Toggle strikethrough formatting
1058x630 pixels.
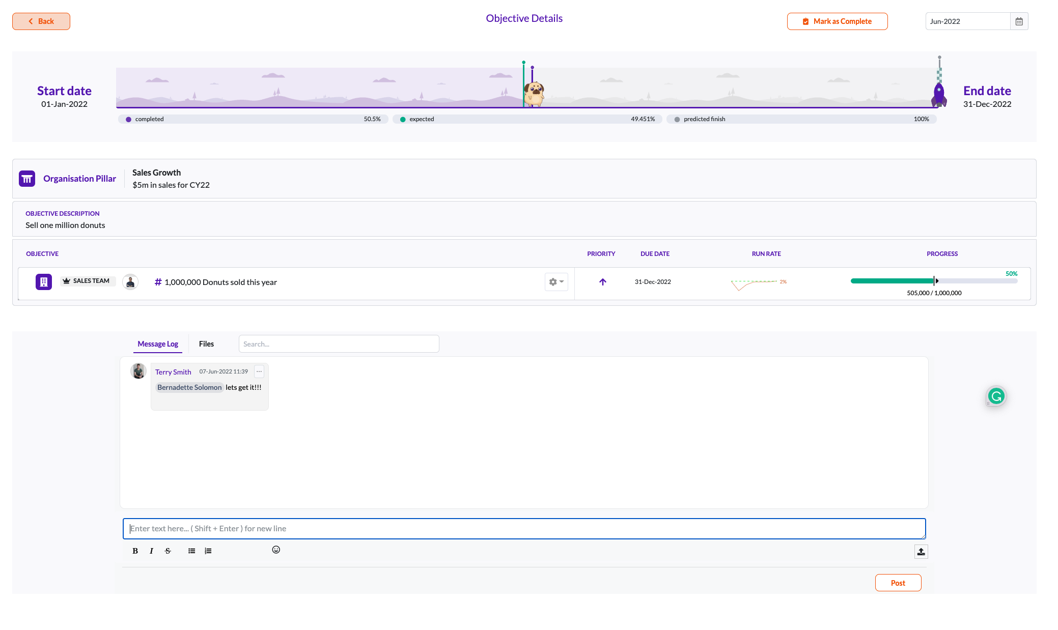point(168,551)
